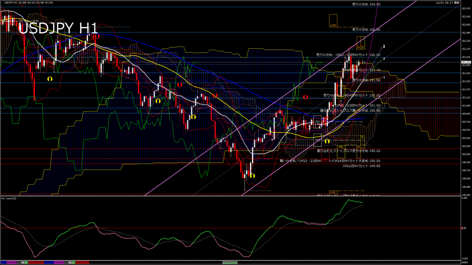472x265 pixels.
Task: Select the W D weekly/daily box marker
Action: pyautogui.click(x=360, y=43)
